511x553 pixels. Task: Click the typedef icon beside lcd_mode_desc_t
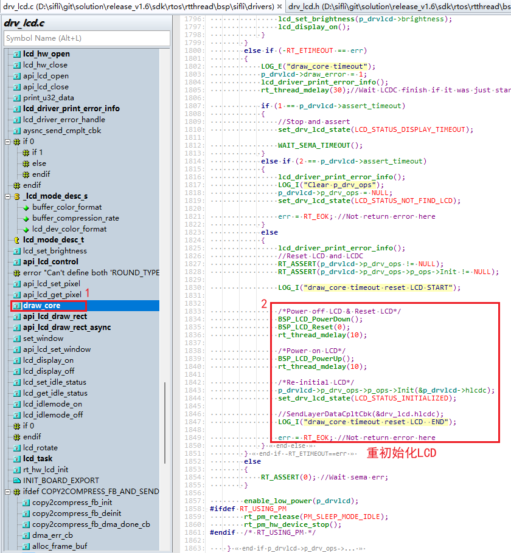click(x=17, y=240)
